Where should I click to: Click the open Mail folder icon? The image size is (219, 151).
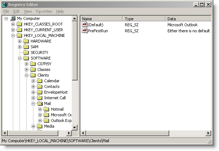click(40, 104)
